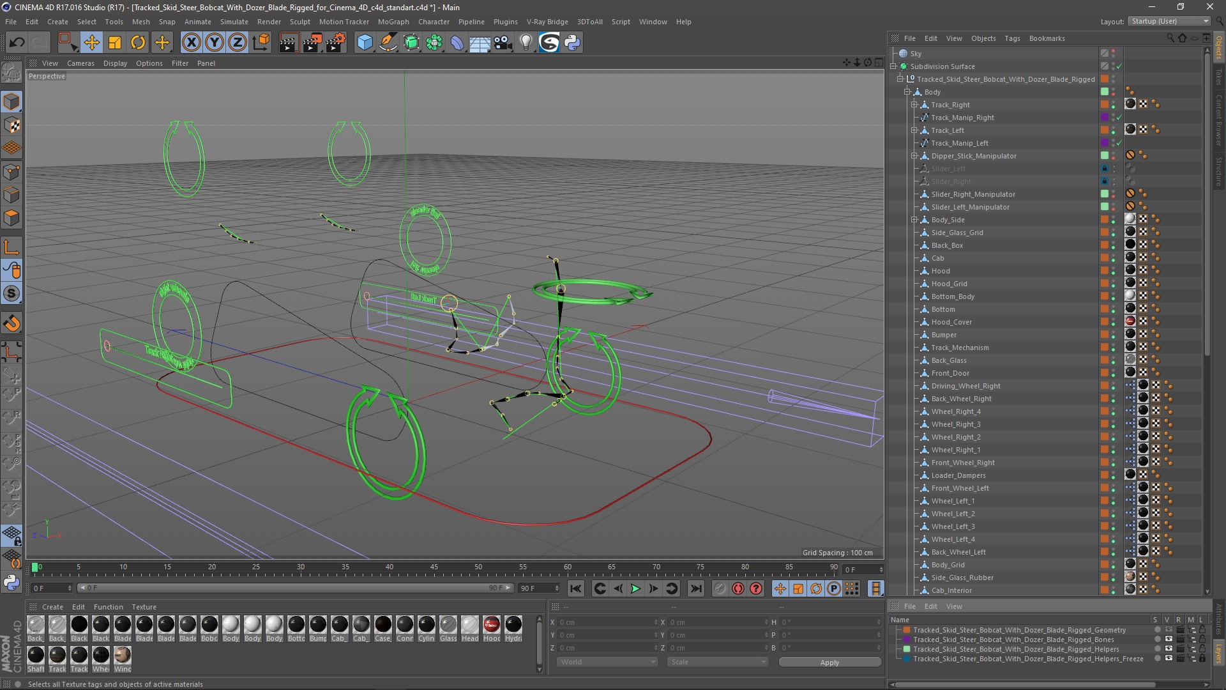This screenshot has height=690, width=1226.
Task: Toggle eye visibility for Helpers layer
Action: click(x=1169, y=649)
